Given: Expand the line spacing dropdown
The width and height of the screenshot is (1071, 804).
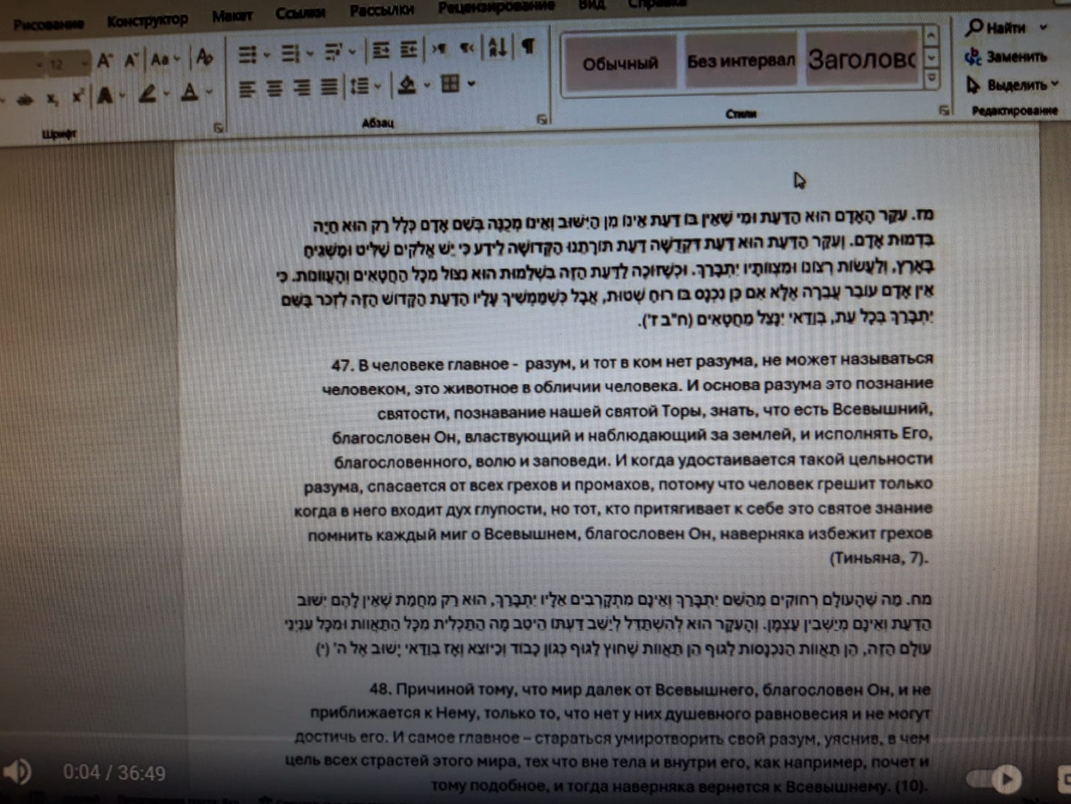Looking at the screenshot, I should tap(378, 86).
